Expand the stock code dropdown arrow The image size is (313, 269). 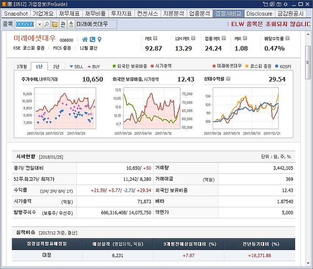(x=40, y=24)
